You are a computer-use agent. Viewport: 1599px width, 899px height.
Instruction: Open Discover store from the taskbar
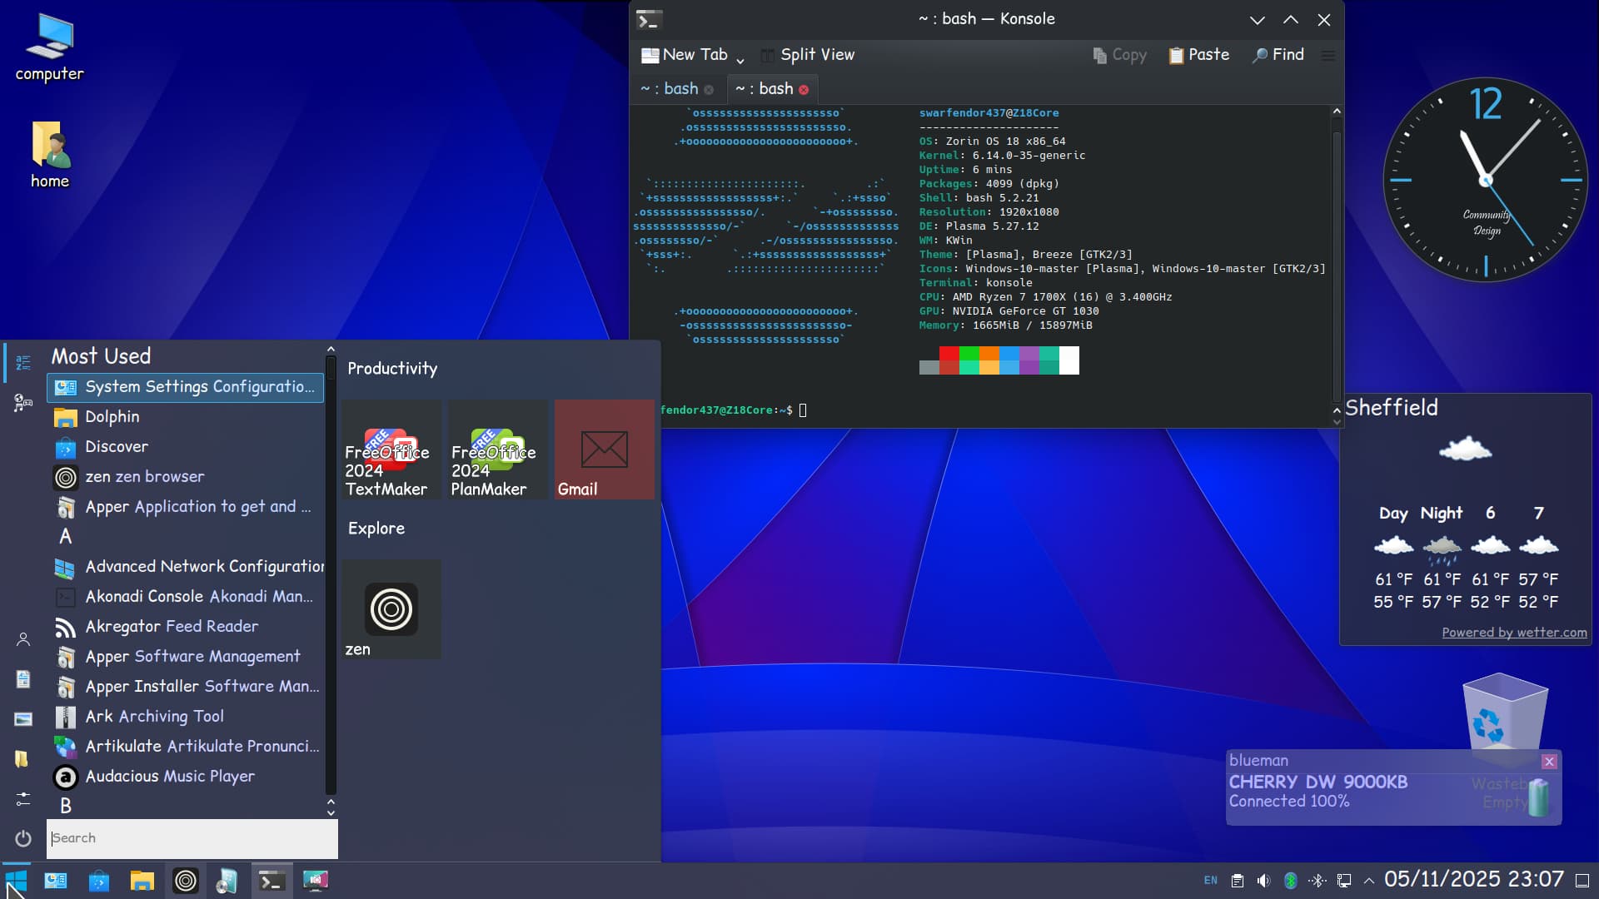[x=99, y=881]
